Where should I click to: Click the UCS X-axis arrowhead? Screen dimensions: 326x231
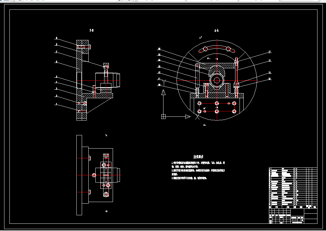(188, 117)
